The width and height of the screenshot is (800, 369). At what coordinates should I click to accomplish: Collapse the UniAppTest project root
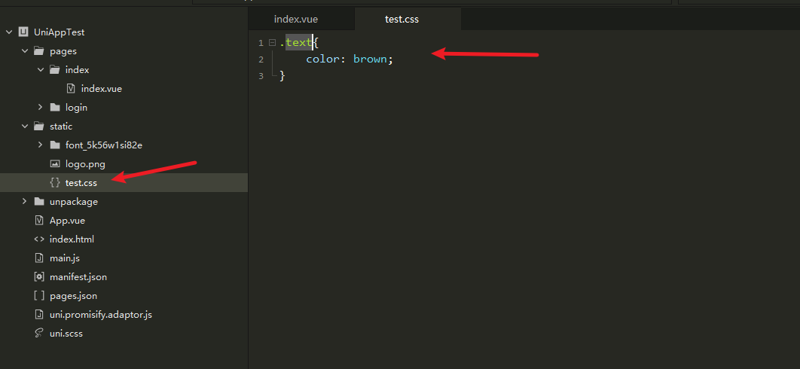[x=9, y=32]
